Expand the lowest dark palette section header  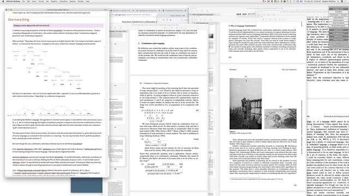click(x=339, y=40)
